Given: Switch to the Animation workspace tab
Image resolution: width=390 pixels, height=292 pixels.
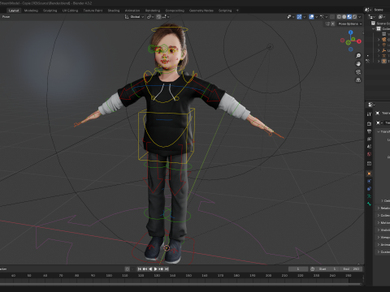Looking at the screenshot, I should 132,11.
